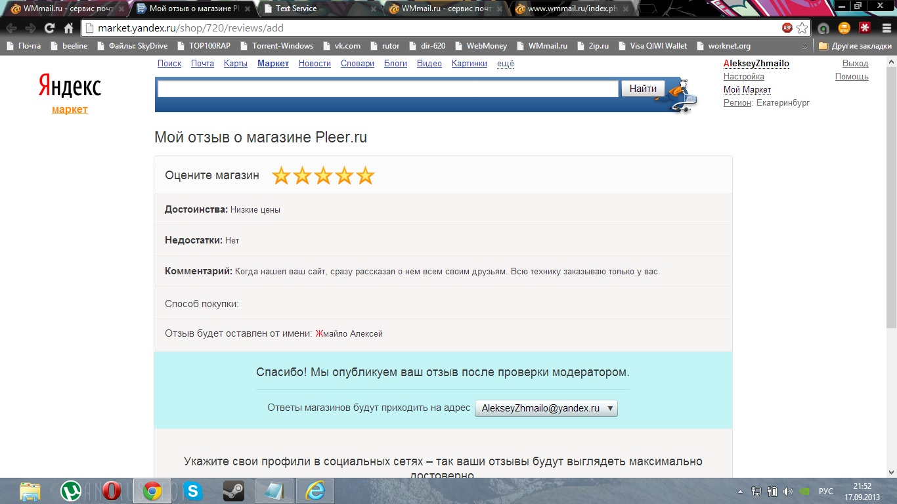This screenshot has width=897, height=504.
Task: Show hidden bookmarks via double chevron
Action: (805, 46)
